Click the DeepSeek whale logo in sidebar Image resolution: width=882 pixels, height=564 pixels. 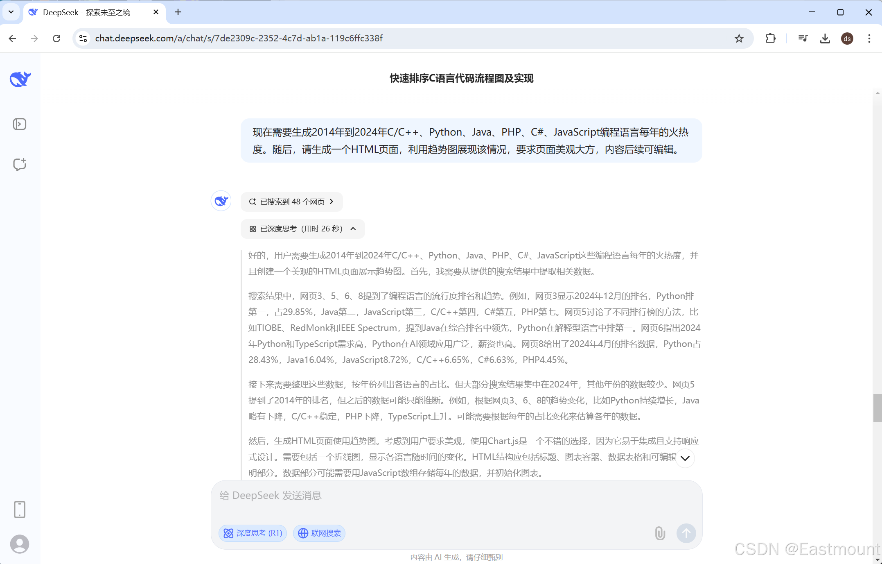click(20, 79)
